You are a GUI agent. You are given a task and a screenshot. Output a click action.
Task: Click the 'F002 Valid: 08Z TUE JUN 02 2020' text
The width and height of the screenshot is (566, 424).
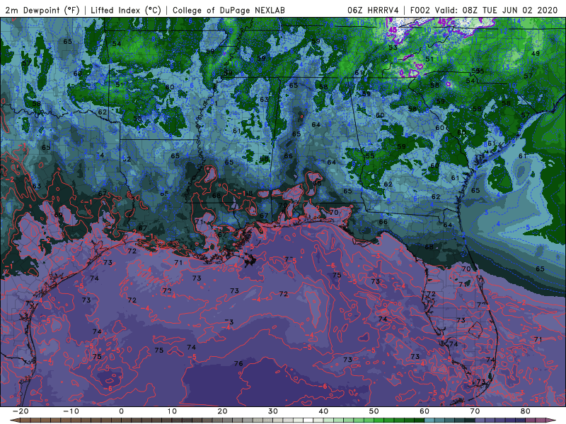pyautogui.click(x=484, y=10)
